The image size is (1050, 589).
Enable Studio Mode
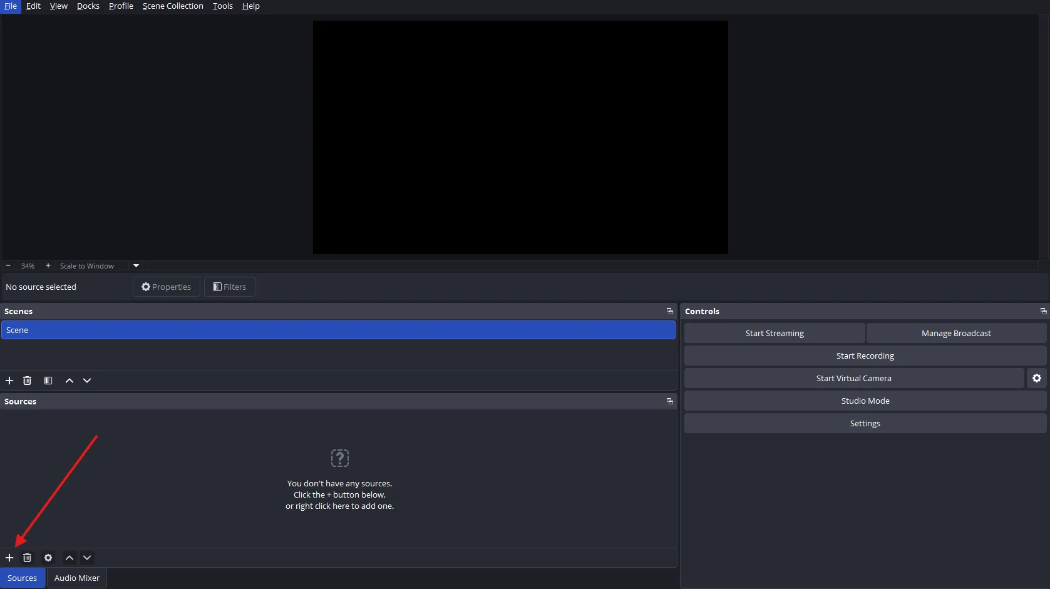pos(865,401)
